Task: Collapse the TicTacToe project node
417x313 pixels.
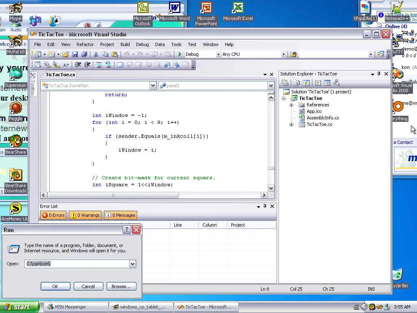Action: (284, 98)
